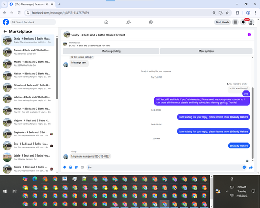The image size is (260, 208).
Task: Attach a file with the photo icon
Action: [x=70, y=167]
